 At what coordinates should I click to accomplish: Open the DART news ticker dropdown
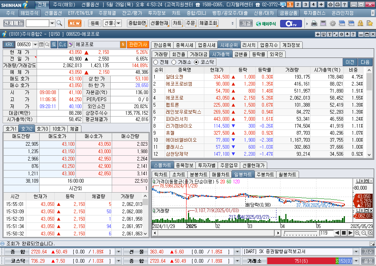tap(356, 252)
